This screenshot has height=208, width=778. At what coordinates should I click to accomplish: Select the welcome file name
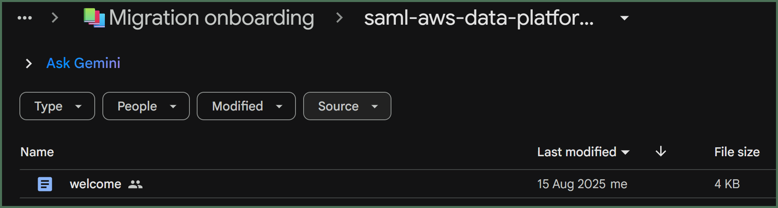point(96,184)
